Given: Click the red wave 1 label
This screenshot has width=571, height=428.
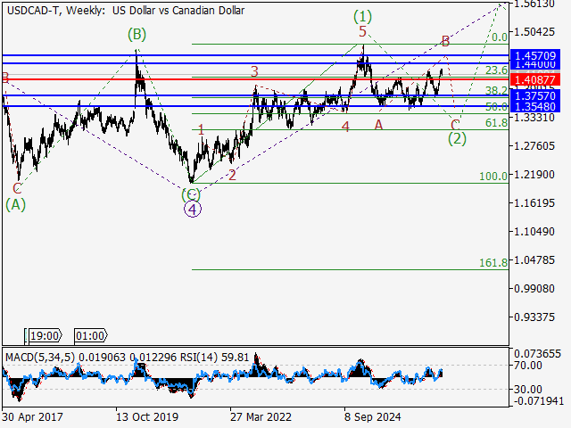Looking at the screenshot, I should (x=201, y=129).
